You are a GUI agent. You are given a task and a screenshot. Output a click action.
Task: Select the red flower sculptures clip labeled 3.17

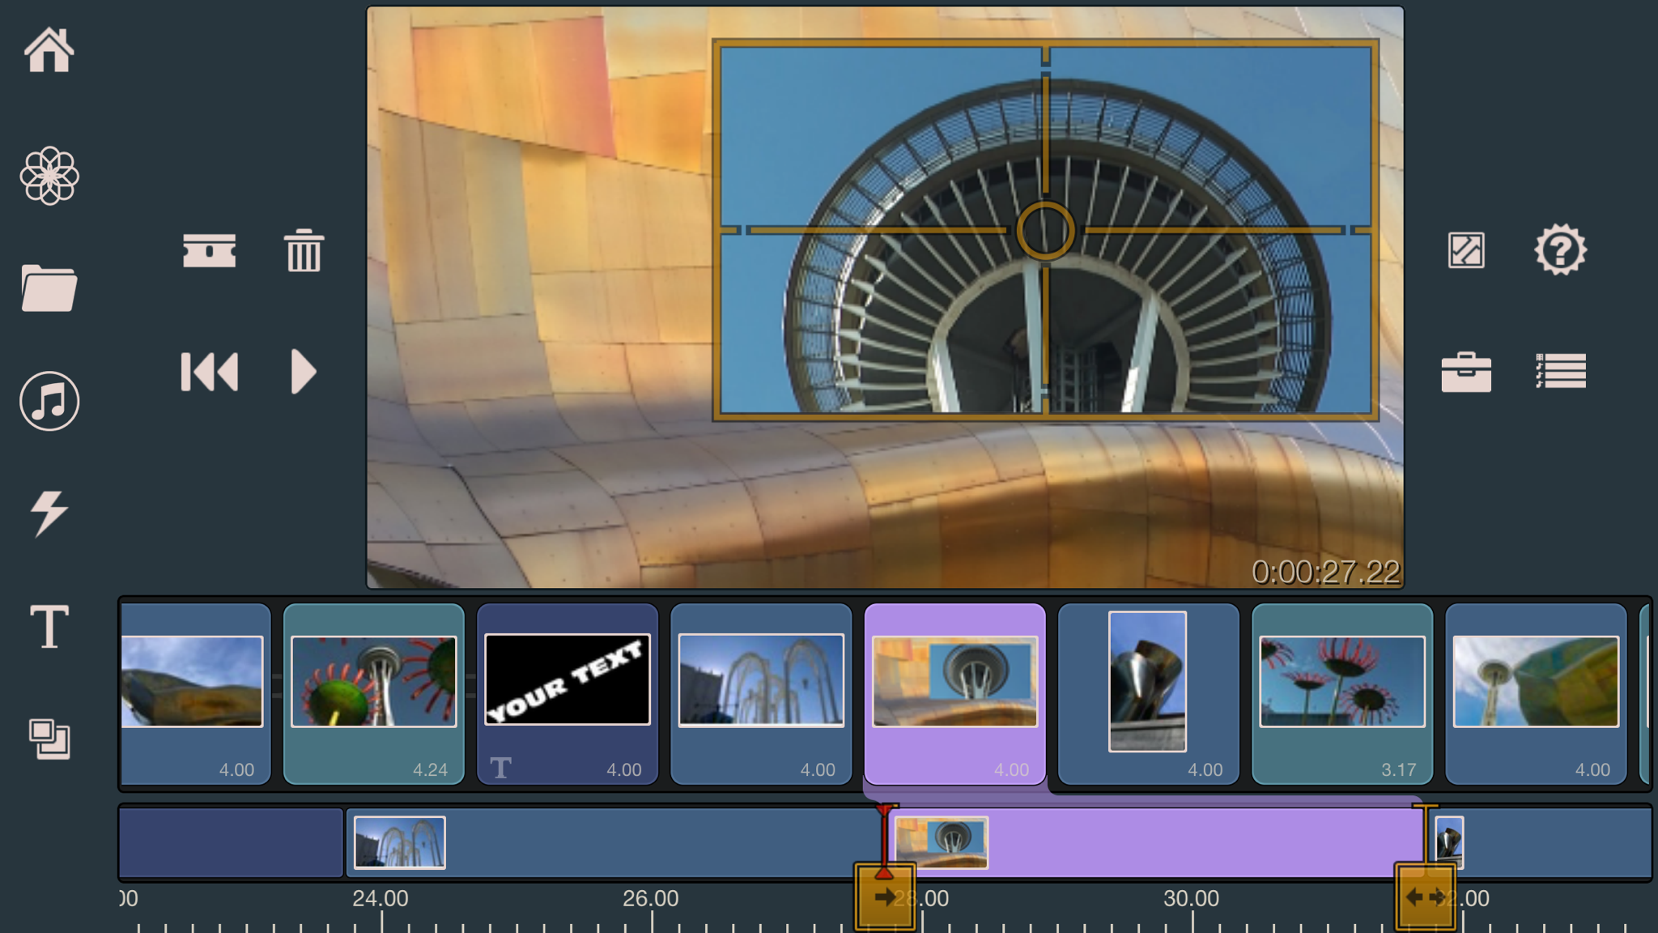tap(1342, 694)
